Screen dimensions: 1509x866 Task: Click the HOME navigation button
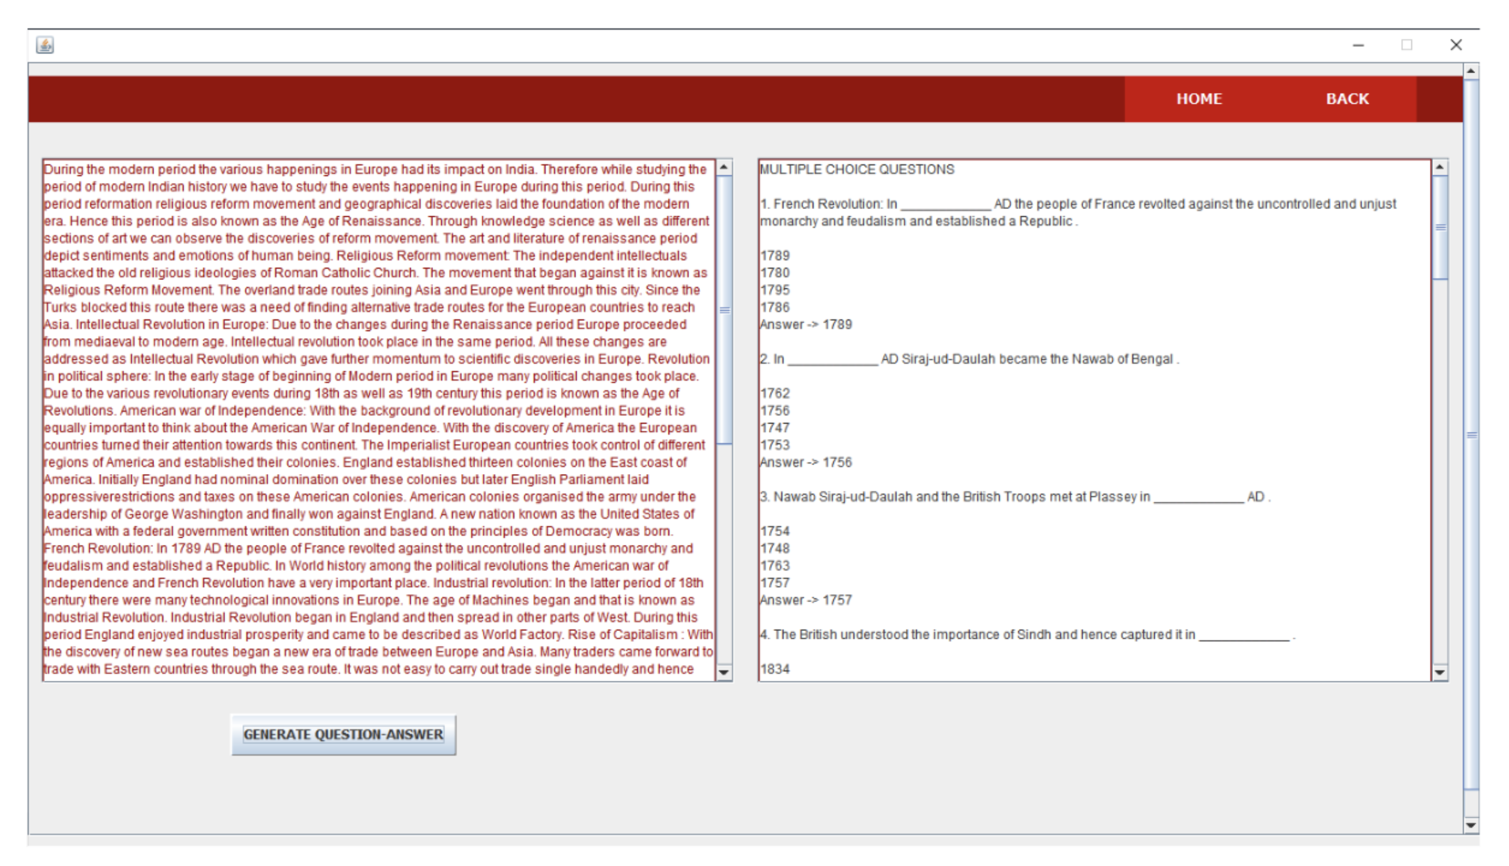tap(1199, 99)
